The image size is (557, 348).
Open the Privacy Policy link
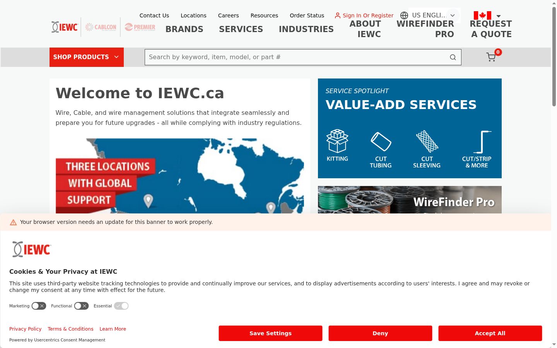(26, 329)
